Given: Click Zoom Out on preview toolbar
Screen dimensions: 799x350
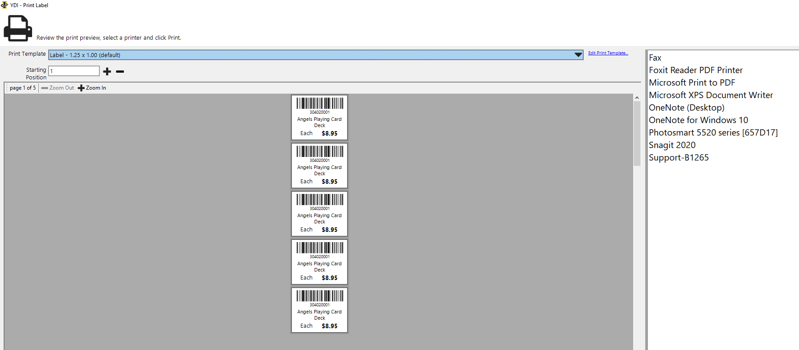Looking at the screenshot, I should 58,88.
